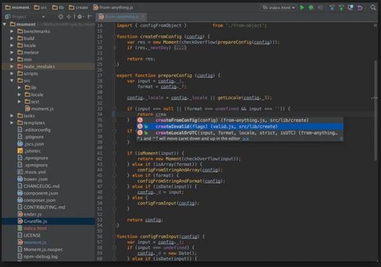Choose createFromConfig(config) from completion list
381x267 pixels.
(x=240, y=120)
